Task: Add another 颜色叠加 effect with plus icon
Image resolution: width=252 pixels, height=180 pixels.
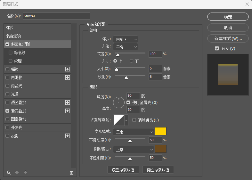Action: (x=68, y=102)
